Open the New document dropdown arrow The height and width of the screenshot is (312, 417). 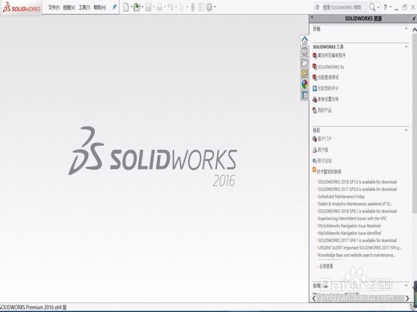click(x=131, y=7)
